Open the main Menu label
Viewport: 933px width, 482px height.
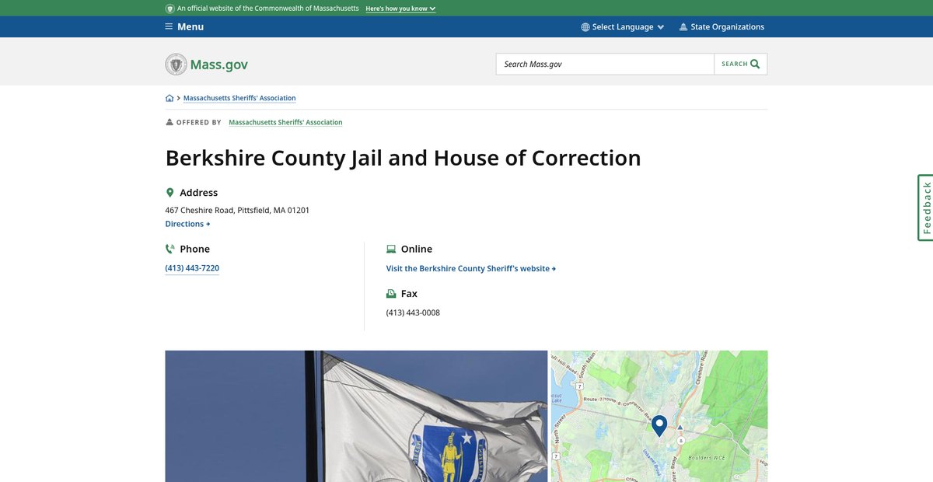(190, 26)
